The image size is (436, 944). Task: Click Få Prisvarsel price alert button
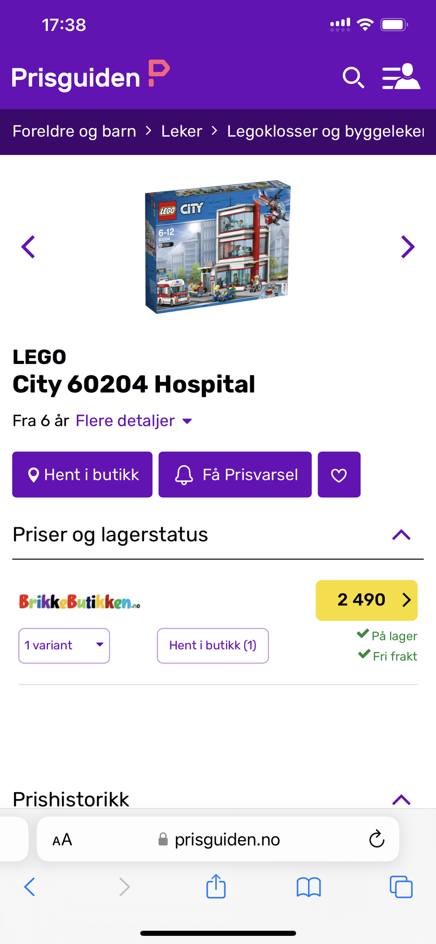pos(235,474)
